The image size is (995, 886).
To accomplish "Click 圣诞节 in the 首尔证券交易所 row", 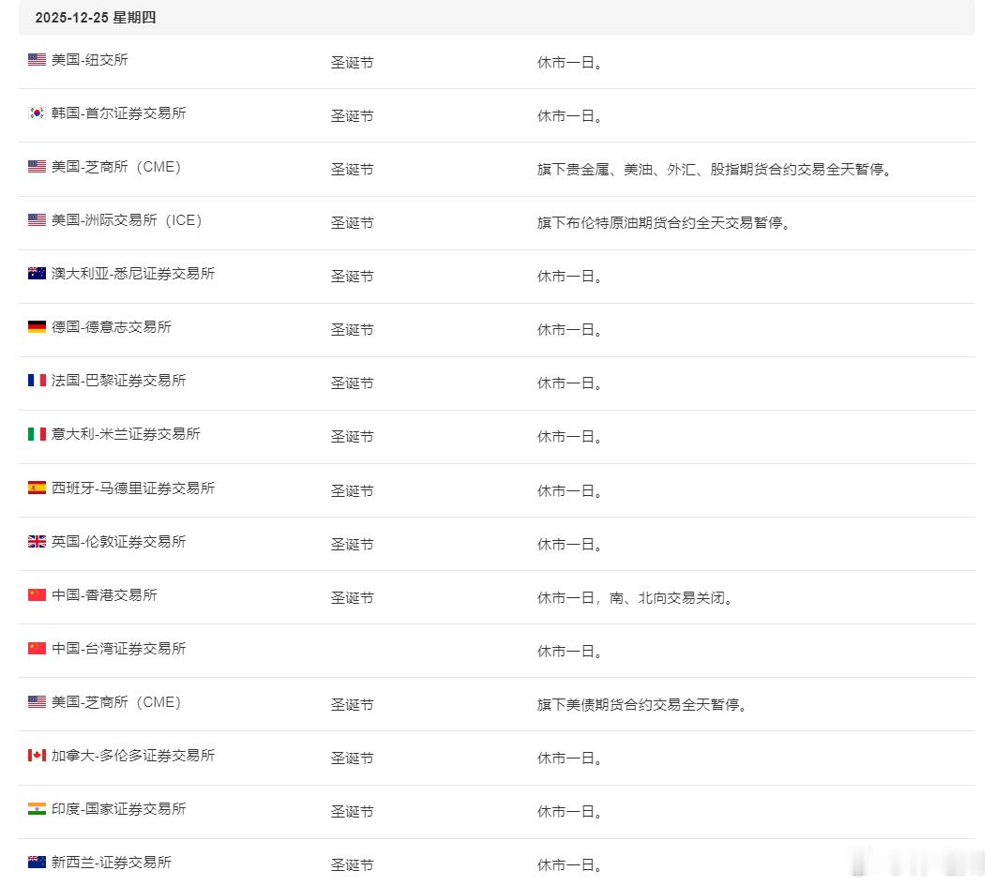I will [x=353, y=115].
